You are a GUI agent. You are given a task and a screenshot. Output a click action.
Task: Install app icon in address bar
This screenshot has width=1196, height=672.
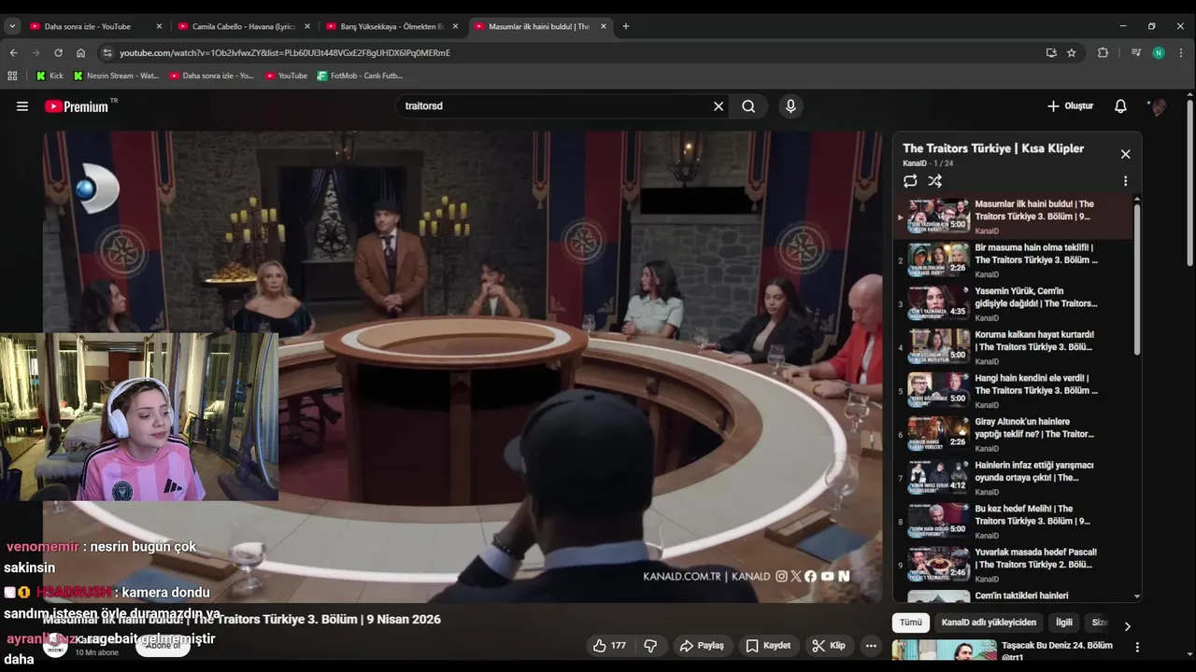click(x=1051, y=53)
